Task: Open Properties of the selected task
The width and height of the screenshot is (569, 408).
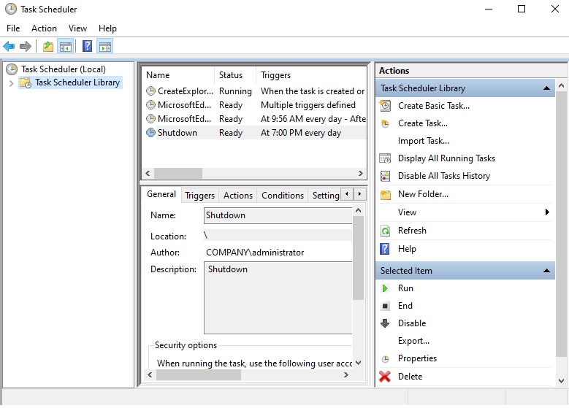Action: coord(417,358)
